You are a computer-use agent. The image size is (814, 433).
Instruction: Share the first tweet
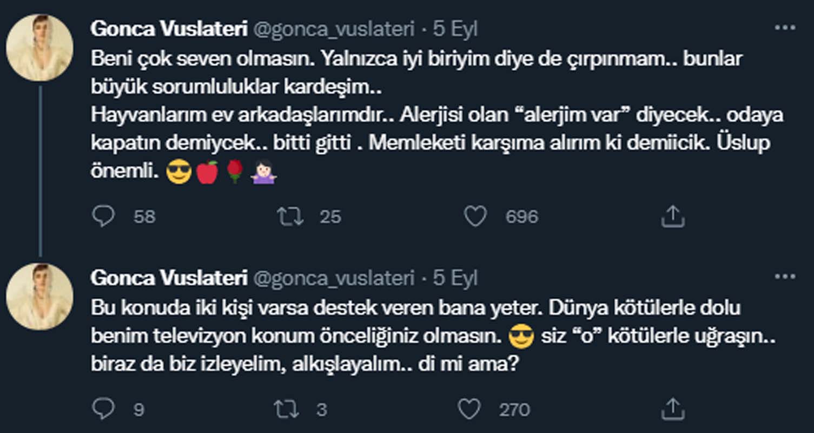672,216
